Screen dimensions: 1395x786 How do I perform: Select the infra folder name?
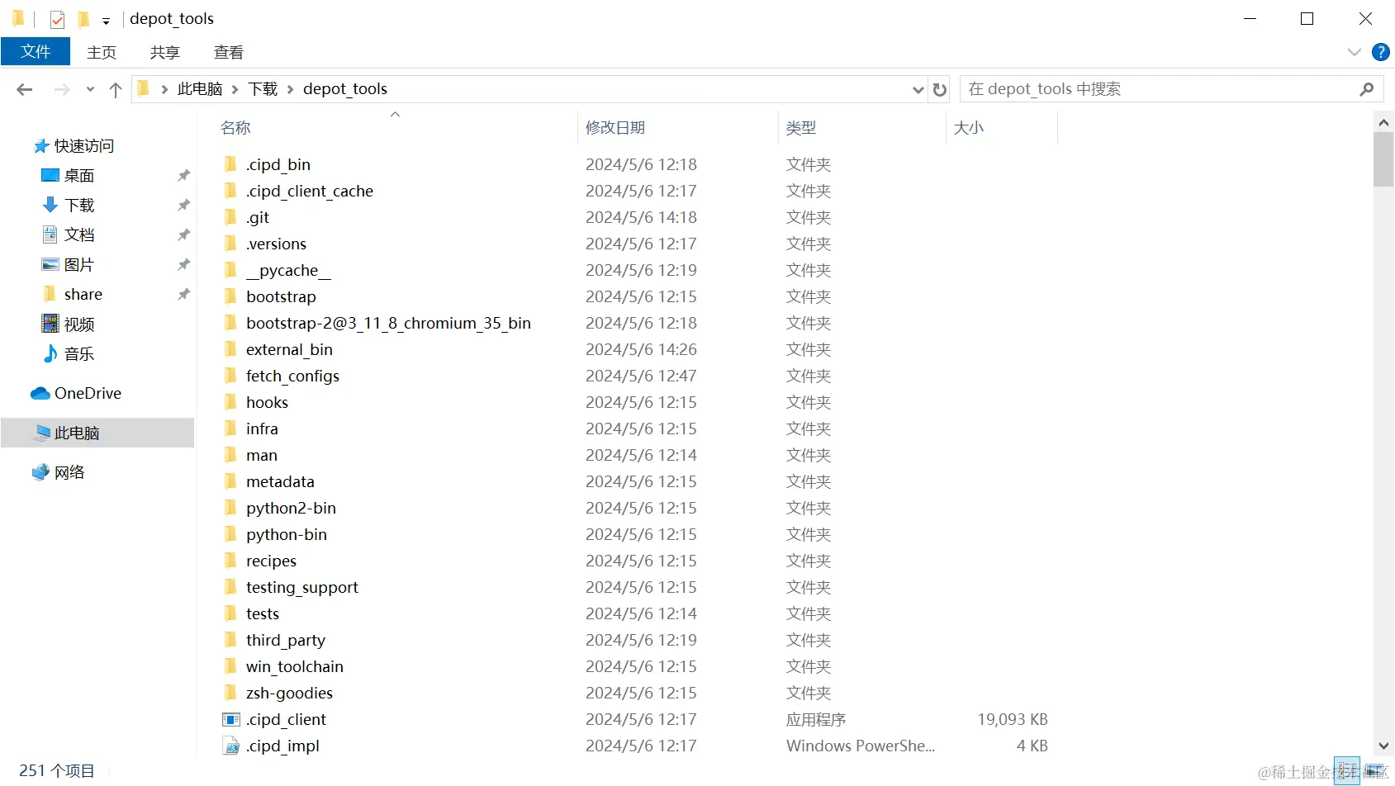coord(262,429)
